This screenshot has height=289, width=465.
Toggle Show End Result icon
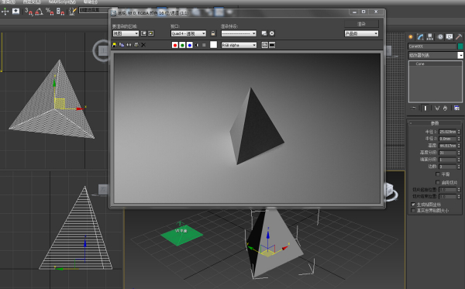[x=425, y=108]
